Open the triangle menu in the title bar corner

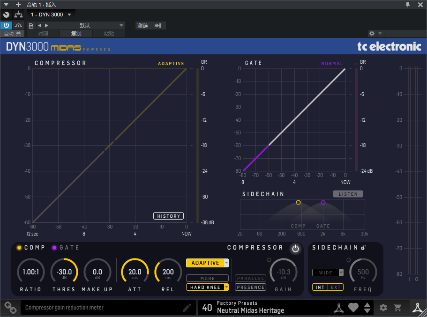(x=6, y=5)
